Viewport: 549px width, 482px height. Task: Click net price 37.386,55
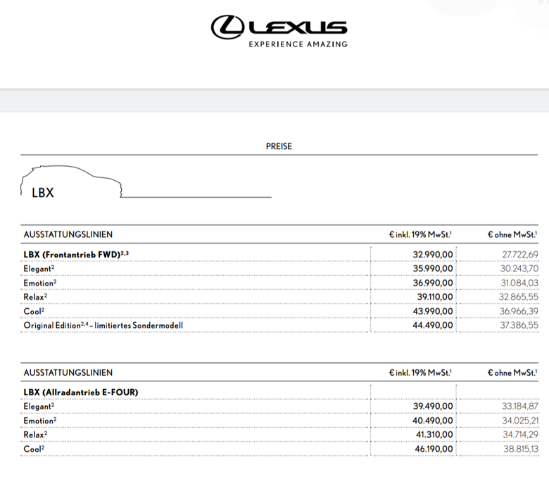pos(519,325)
